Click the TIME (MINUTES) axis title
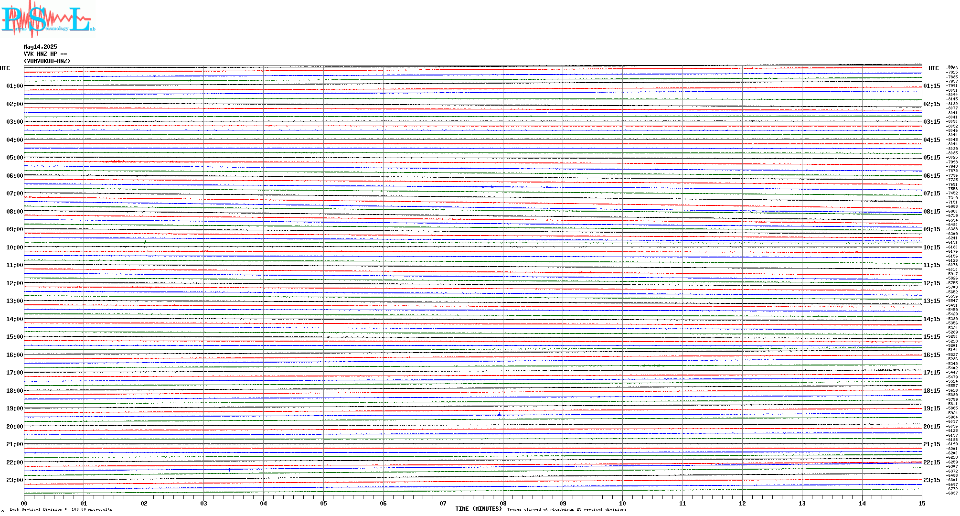 click(479, 509)
